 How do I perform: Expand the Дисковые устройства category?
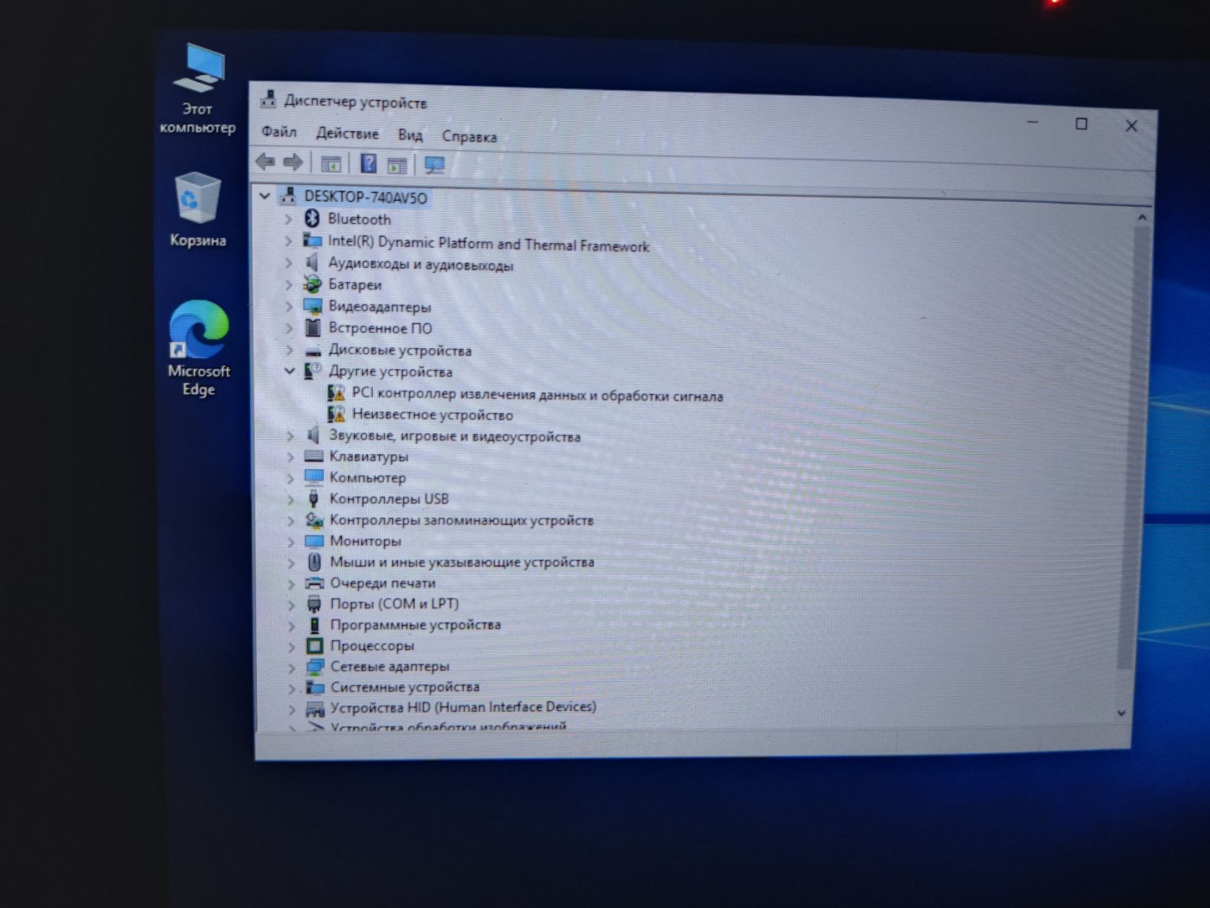tap(289, 350)
